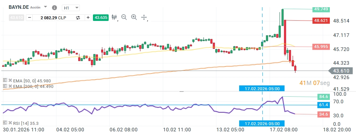Show BAYN.DE instrument info
356x133 pixels.
(54, 7)
